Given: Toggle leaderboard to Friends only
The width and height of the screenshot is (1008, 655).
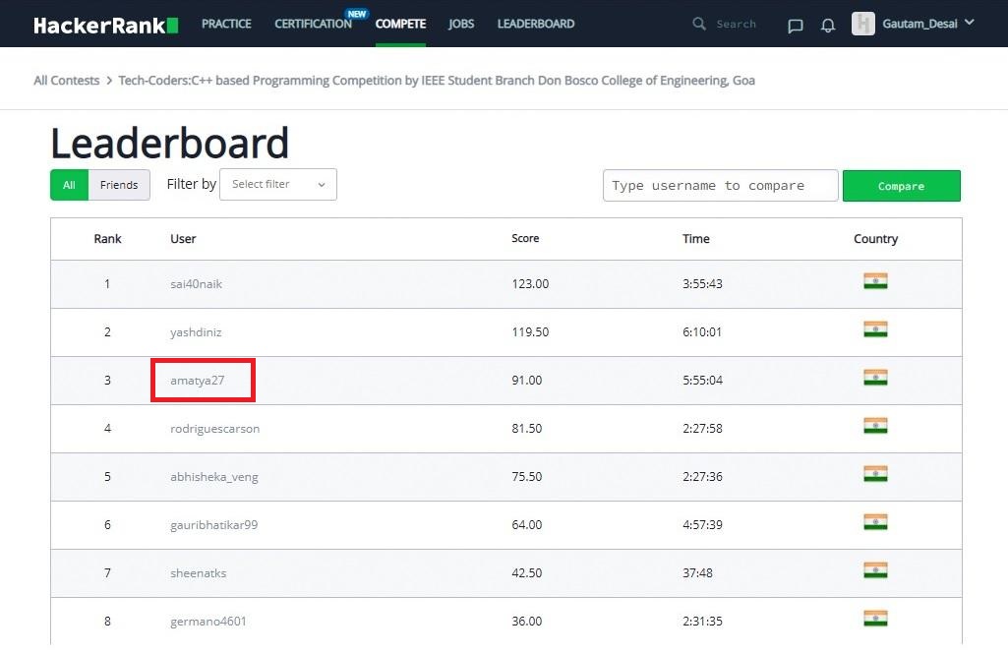Looking at the screenshot, I should click(119, 185).
